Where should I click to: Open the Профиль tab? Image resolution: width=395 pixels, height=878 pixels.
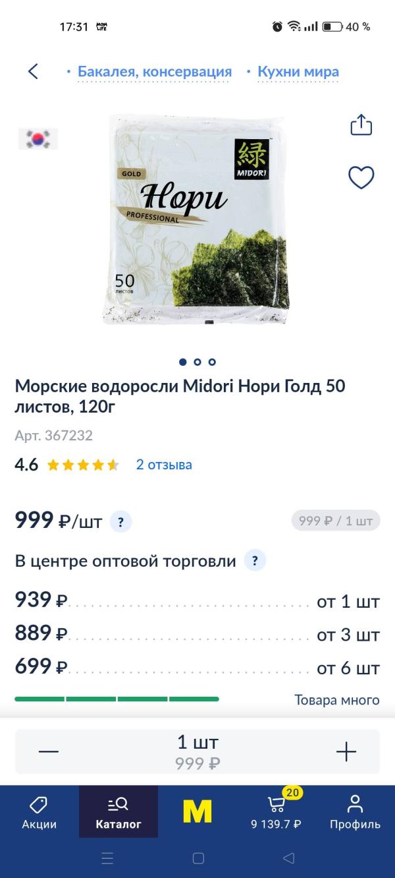(355, 812)
